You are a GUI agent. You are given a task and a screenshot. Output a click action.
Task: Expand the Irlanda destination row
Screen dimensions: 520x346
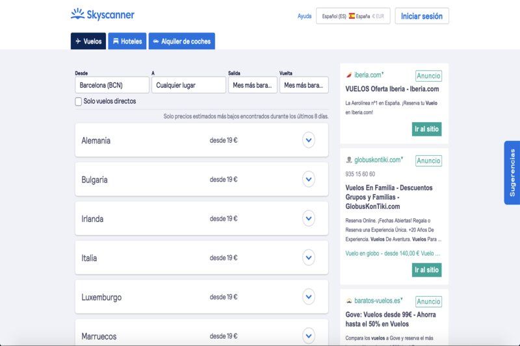[x=308, y=219]
